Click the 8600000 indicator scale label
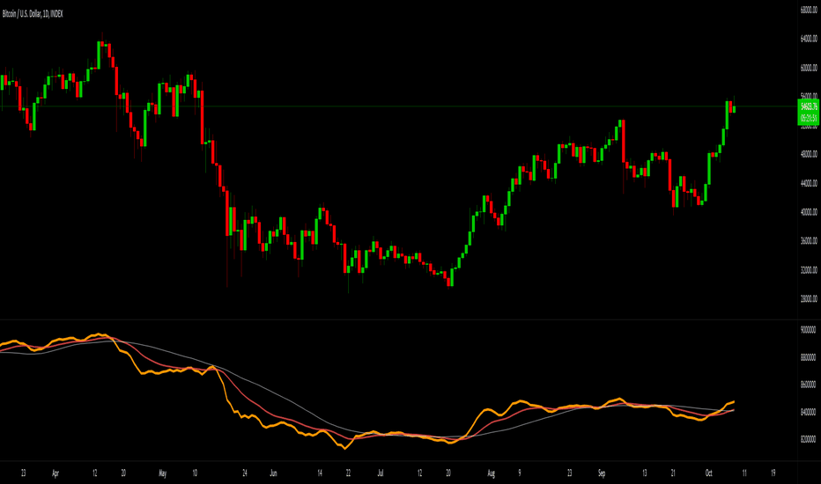Screen dimensions: 821x484 tap(809, 385)
